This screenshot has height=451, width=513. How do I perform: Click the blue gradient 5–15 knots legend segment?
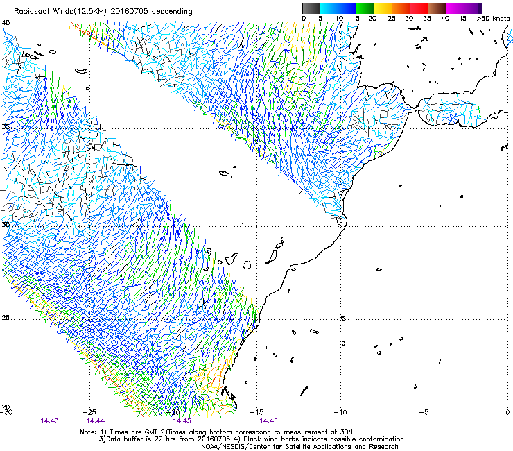338,8
